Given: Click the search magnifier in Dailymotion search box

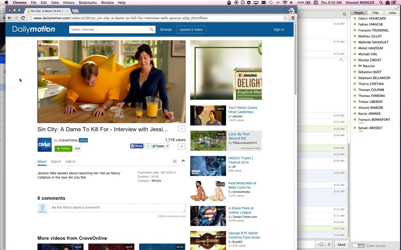Looking at the screenshot, I should [151, 30].
